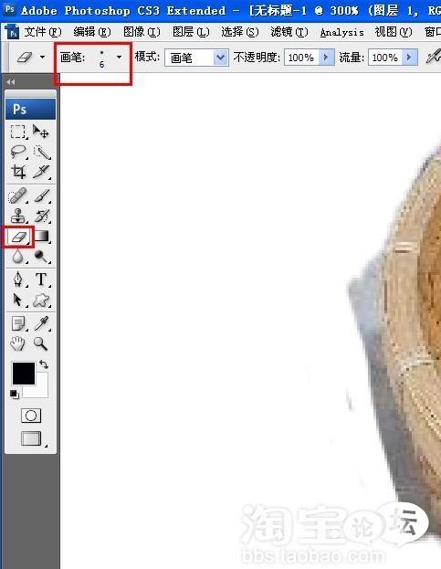This screenshot has width=441, height=569.
Task: Select the Blur tool
Action: [x=17, y=257]
